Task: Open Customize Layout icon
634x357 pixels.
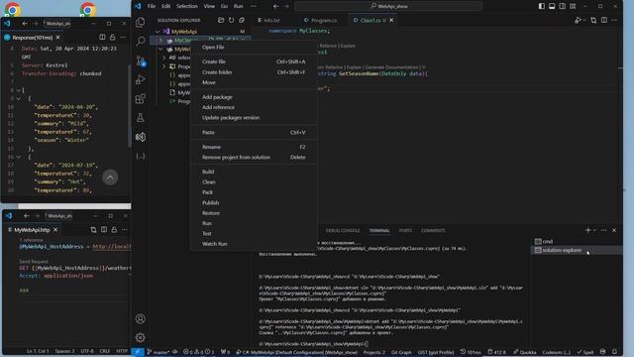Action: point(573,6)
